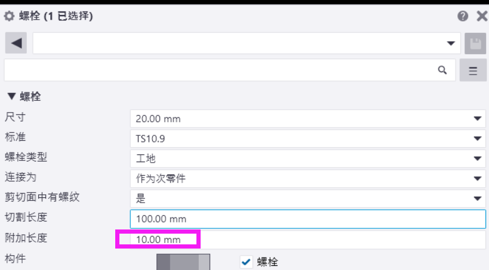The image size is (489, 270).
Task: Click the floppy disk save icon
Action: click(475, 44)
